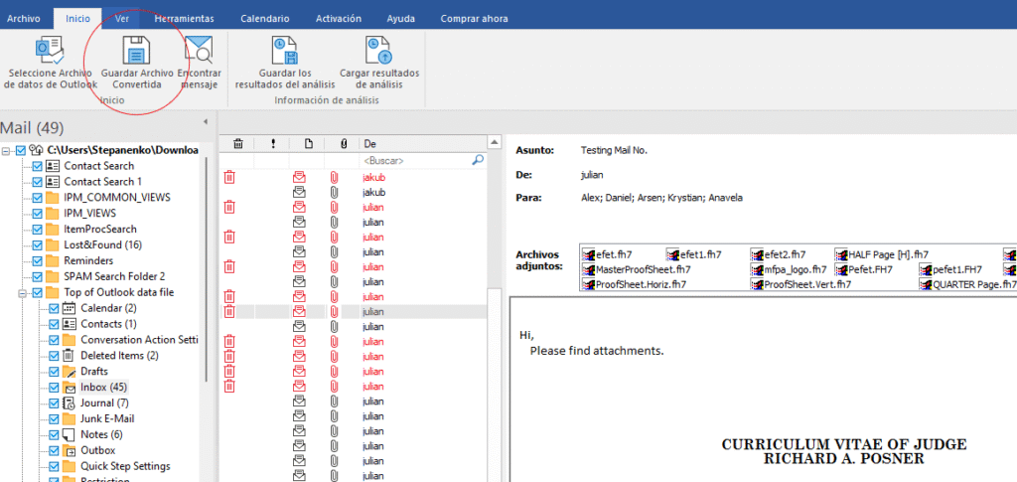Open the Activación tab

point(338,19)
